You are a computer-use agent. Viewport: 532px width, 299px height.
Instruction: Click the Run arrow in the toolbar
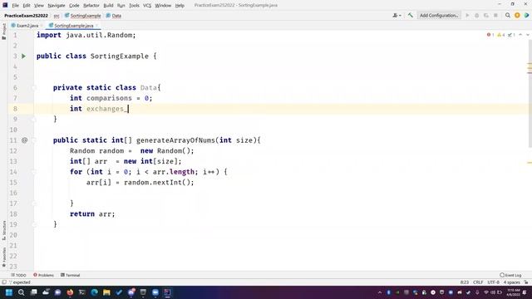[x=467, y=15]
